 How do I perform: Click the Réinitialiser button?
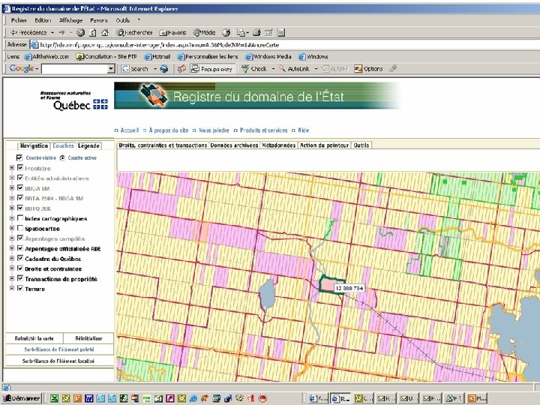click(88, 338)
